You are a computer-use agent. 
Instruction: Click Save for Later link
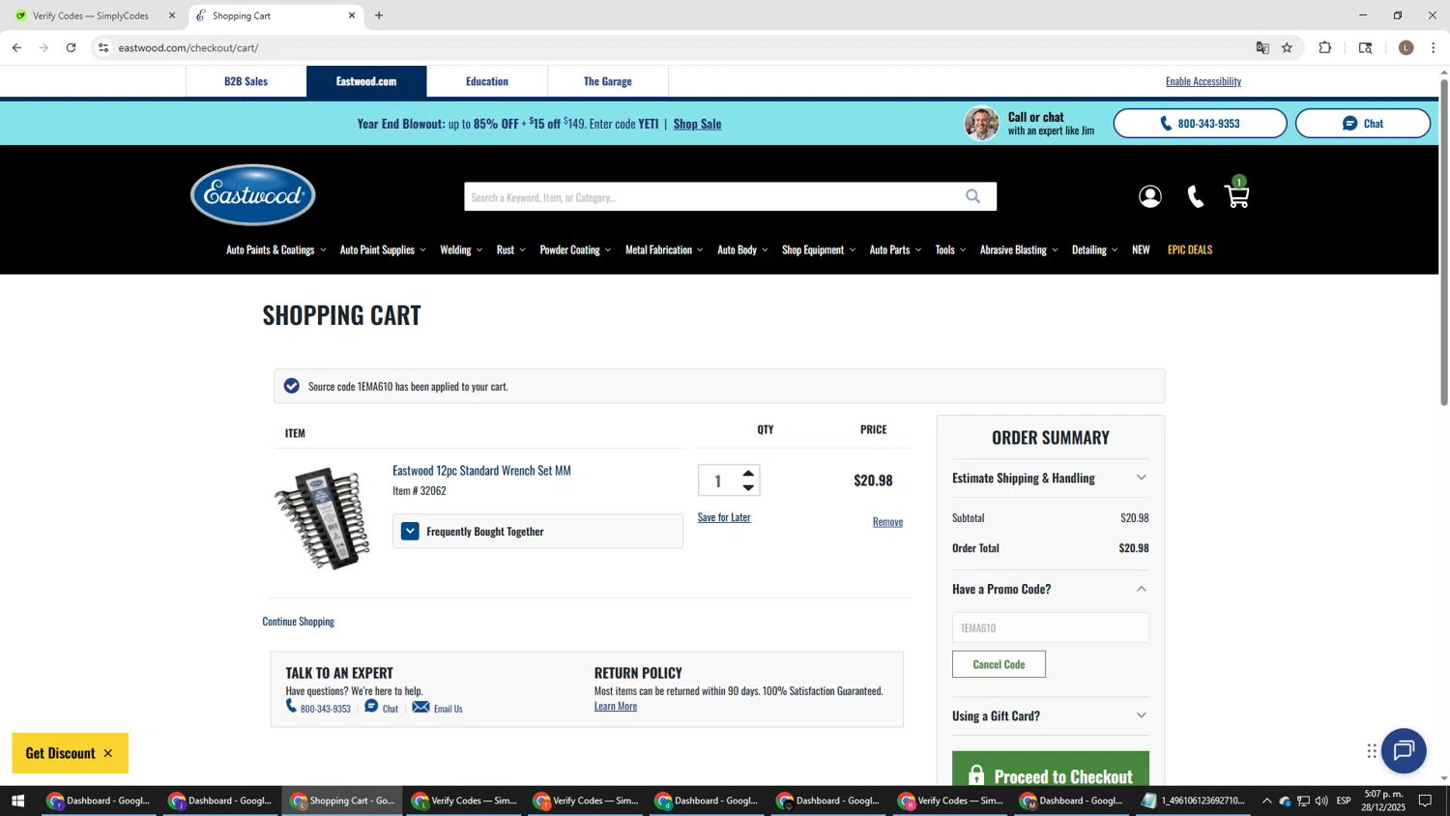point(724,517)
